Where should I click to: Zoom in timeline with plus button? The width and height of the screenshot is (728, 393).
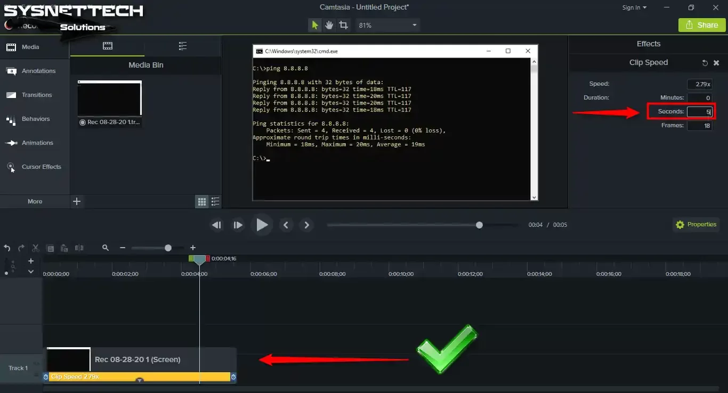193,248
